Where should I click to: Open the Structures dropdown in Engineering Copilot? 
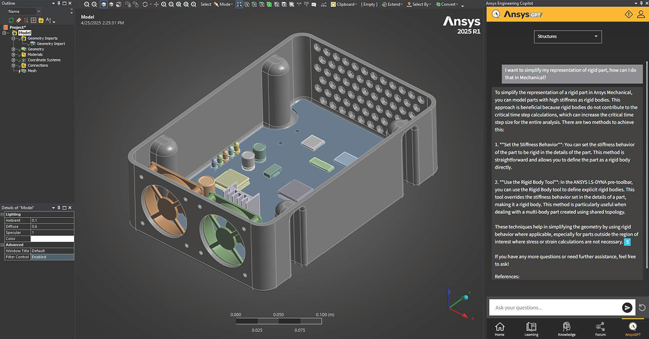click(567, 37)
